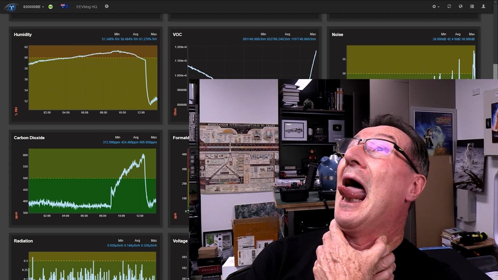The width and height of the screenshot is (498, 280).
Task: Open the settings gear dropdown
Action: coord(436,7)
